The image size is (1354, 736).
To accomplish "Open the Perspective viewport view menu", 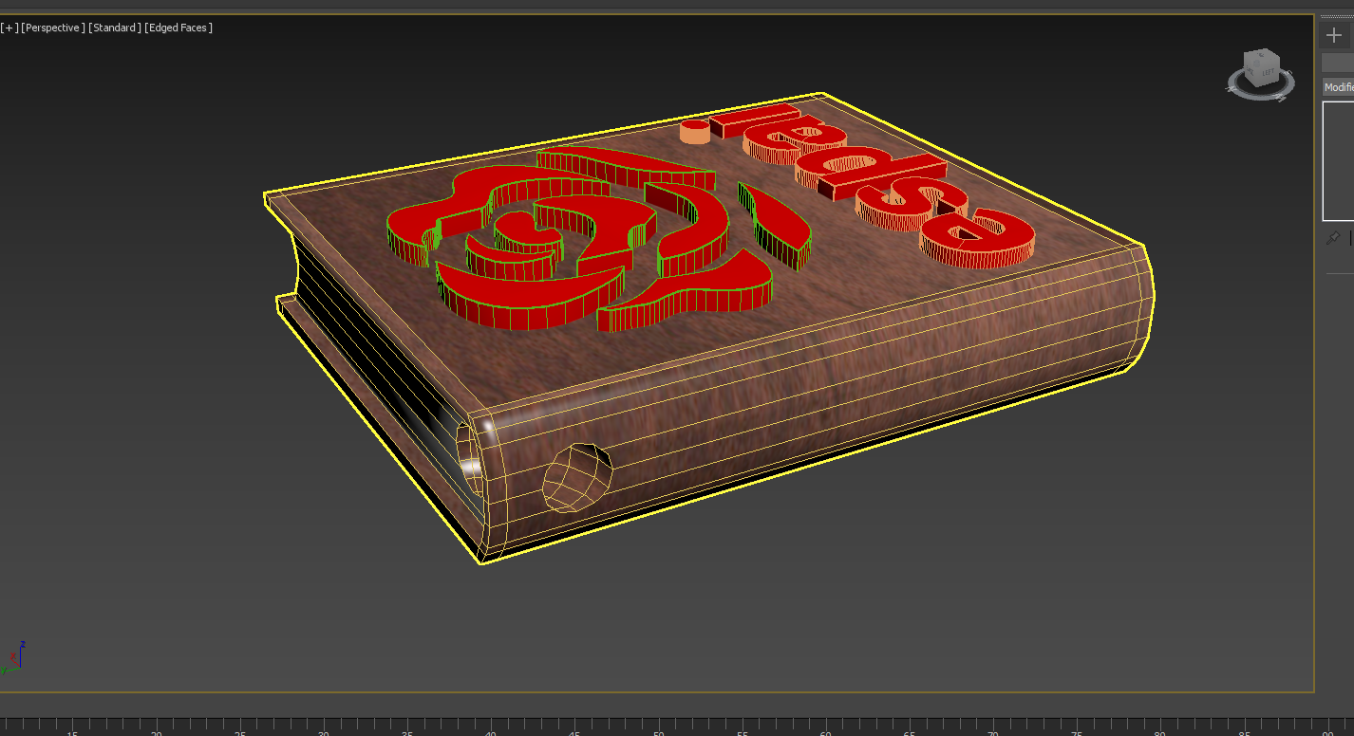I will pyautogui.click(x=52, y=28).
